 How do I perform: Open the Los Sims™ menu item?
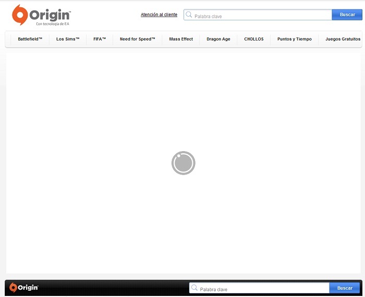[68, 39]
